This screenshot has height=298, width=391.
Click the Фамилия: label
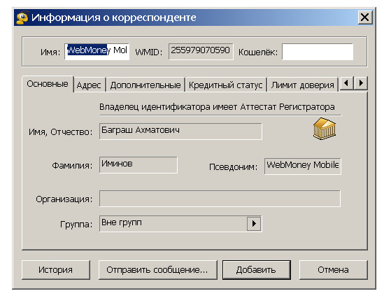tap(72, 165)
